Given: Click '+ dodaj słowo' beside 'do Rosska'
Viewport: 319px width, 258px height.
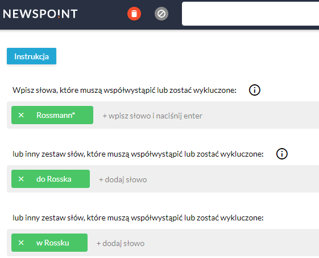Looking at the screenshot, I should tap(123, 179).
